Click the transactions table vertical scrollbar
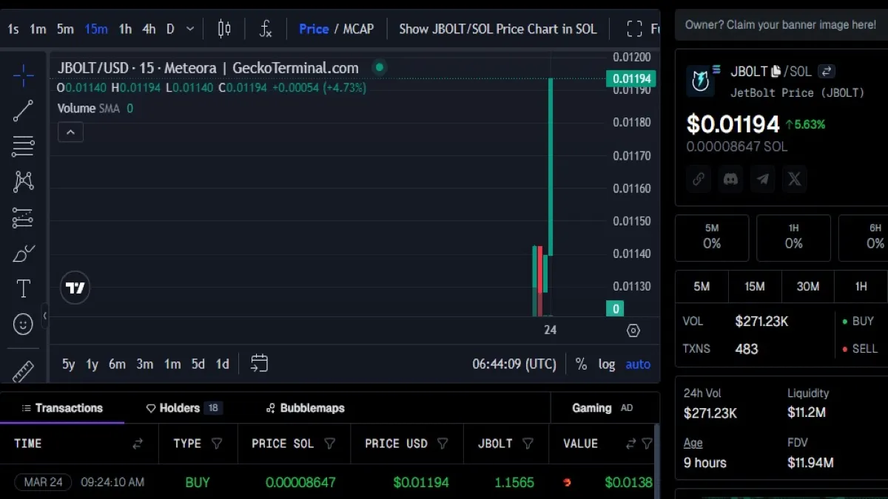Viewport: 888px width, 499px height. point(657,460)
